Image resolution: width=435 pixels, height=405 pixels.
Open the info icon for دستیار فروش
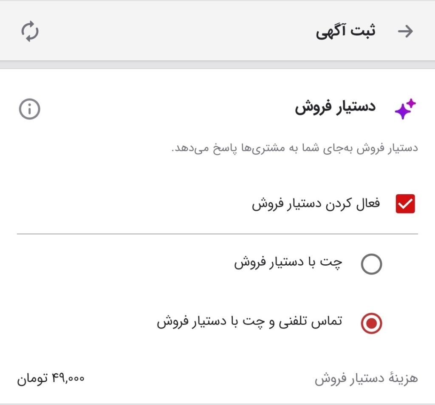[29, 110]
